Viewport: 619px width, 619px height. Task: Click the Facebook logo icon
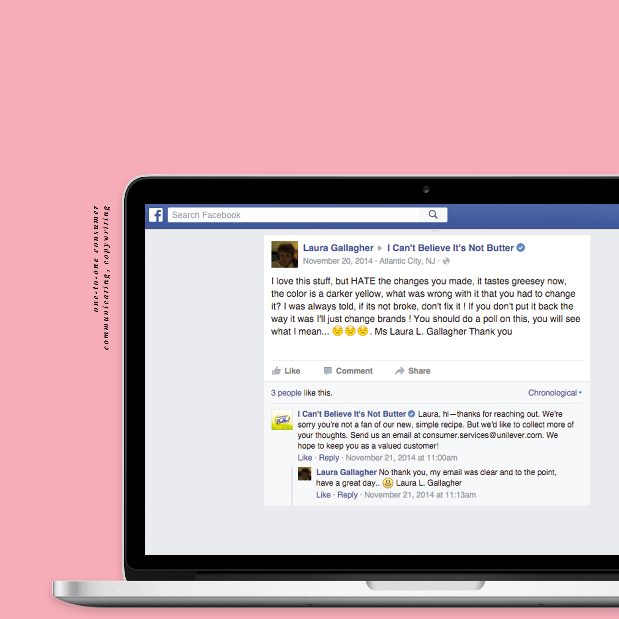click(156, 215)
